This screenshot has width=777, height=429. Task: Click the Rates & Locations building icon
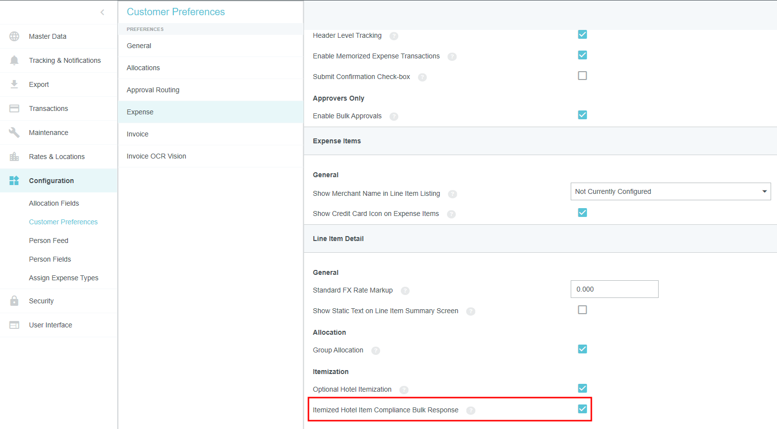click(14, 157)
